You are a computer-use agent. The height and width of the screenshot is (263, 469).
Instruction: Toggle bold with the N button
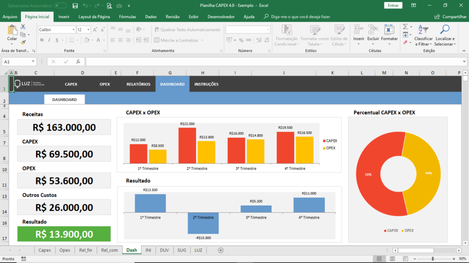42,40
